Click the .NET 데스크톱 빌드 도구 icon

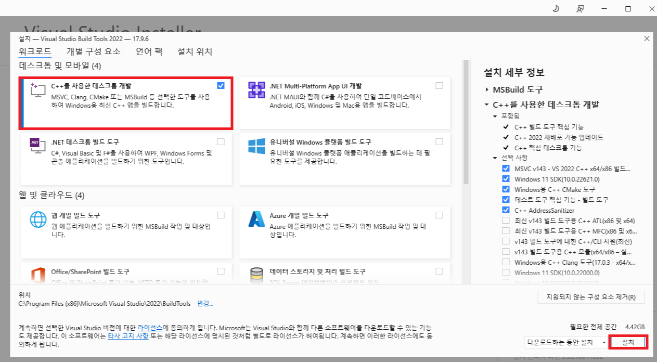click(x=38, y=146)
